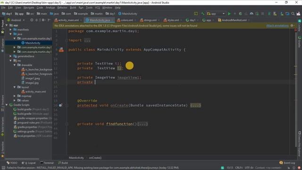
Task: Open the Profile app gauge icon
Action: (252, 14)
